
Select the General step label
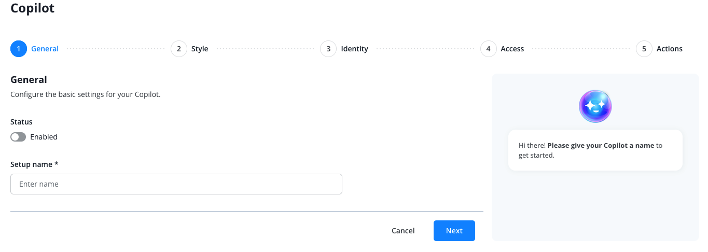click(45, 49)
